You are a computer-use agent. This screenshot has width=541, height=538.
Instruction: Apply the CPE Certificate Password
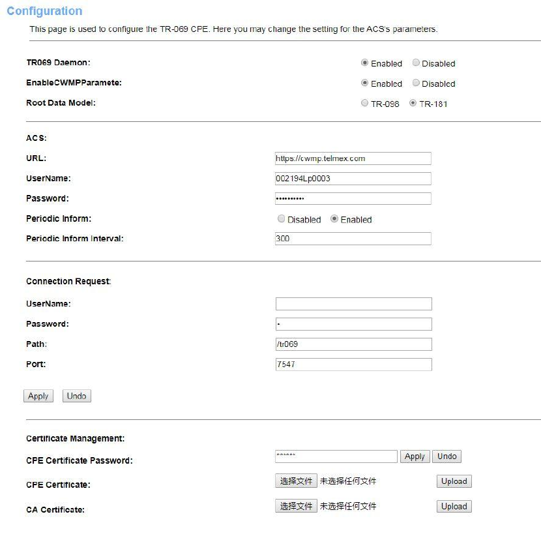tap(415, 456)
